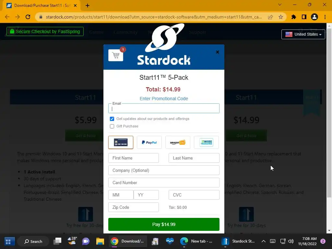Open touch keyboard tray icon

click(273, 241)
